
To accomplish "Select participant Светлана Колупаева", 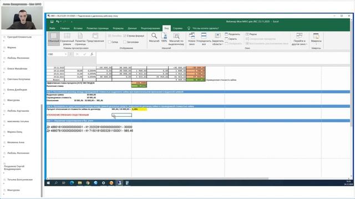I will coord(18,79).
